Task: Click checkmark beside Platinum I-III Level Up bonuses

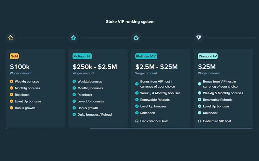Action: click(x=74, y=101)
